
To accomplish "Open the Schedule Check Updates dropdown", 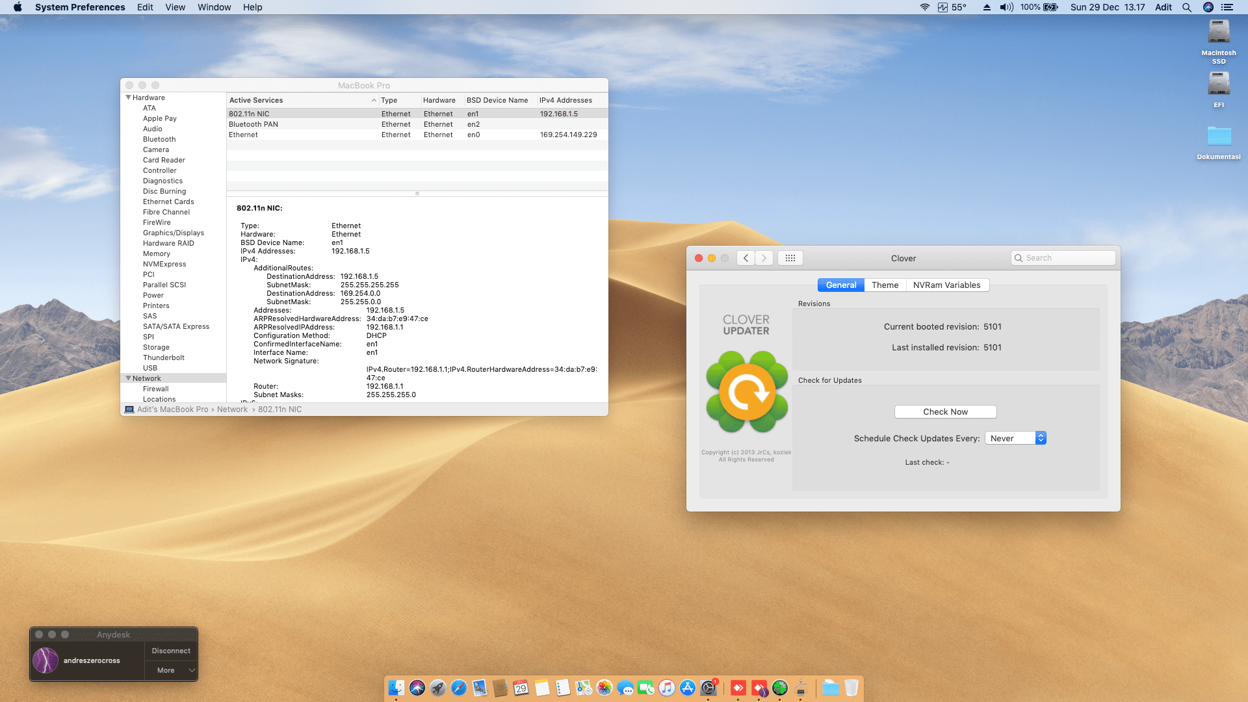I will pos(1015,438).
